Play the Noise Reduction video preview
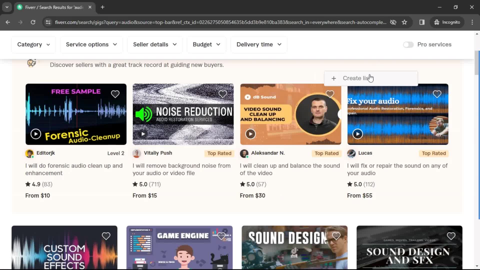 [143, 134]
